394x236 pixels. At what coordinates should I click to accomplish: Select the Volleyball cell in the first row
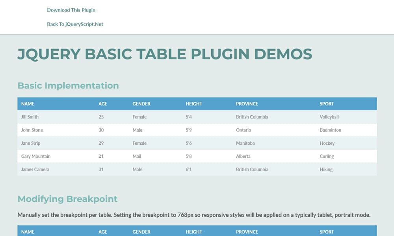(x=329, y=117)
